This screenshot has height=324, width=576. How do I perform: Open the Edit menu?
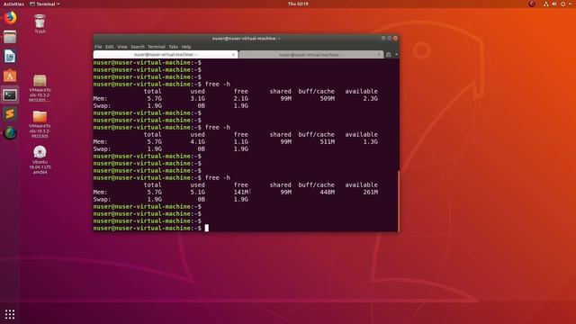pyautogui.click(x=110, y=47)
